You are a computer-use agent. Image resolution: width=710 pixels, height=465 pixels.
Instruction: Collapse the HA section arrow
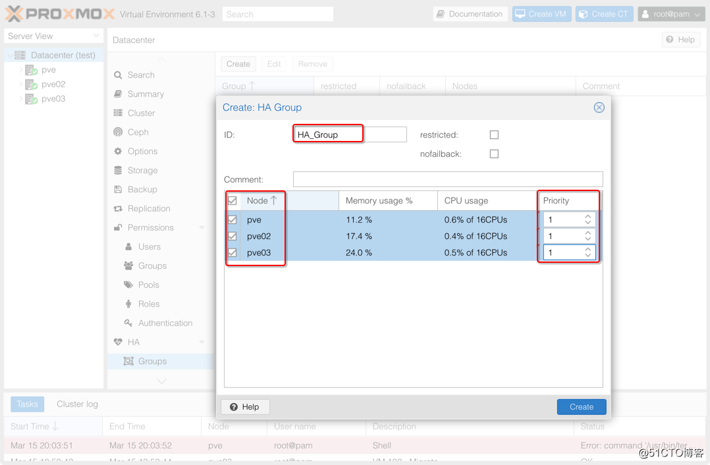click(x=202, y=342)
